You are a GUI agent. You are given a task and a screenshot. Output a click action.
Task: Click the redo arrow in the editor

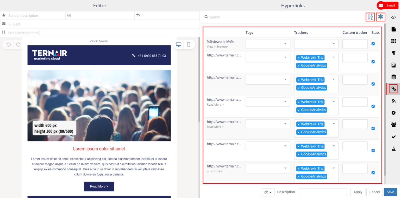click(x=18, y=45)
